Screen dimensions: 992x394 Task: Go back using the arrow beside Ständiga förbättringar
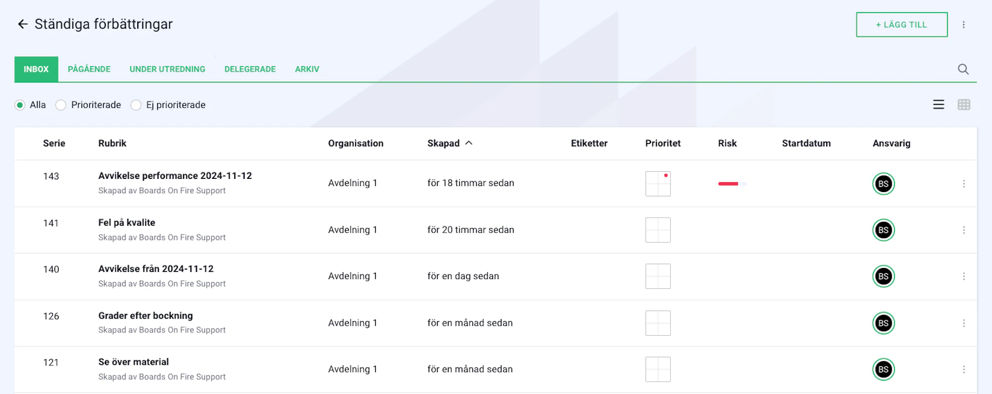23,24
